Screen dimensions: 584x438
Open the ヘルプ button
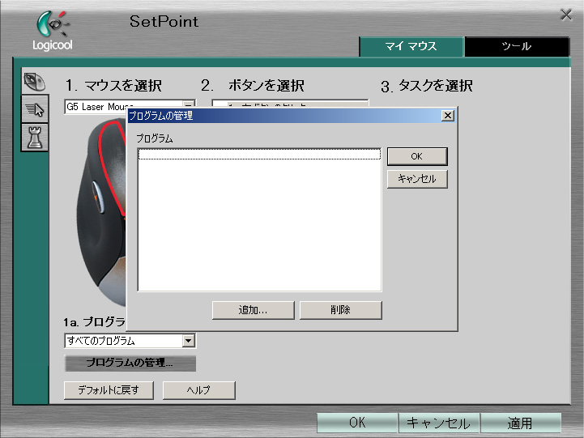point(198,390)
